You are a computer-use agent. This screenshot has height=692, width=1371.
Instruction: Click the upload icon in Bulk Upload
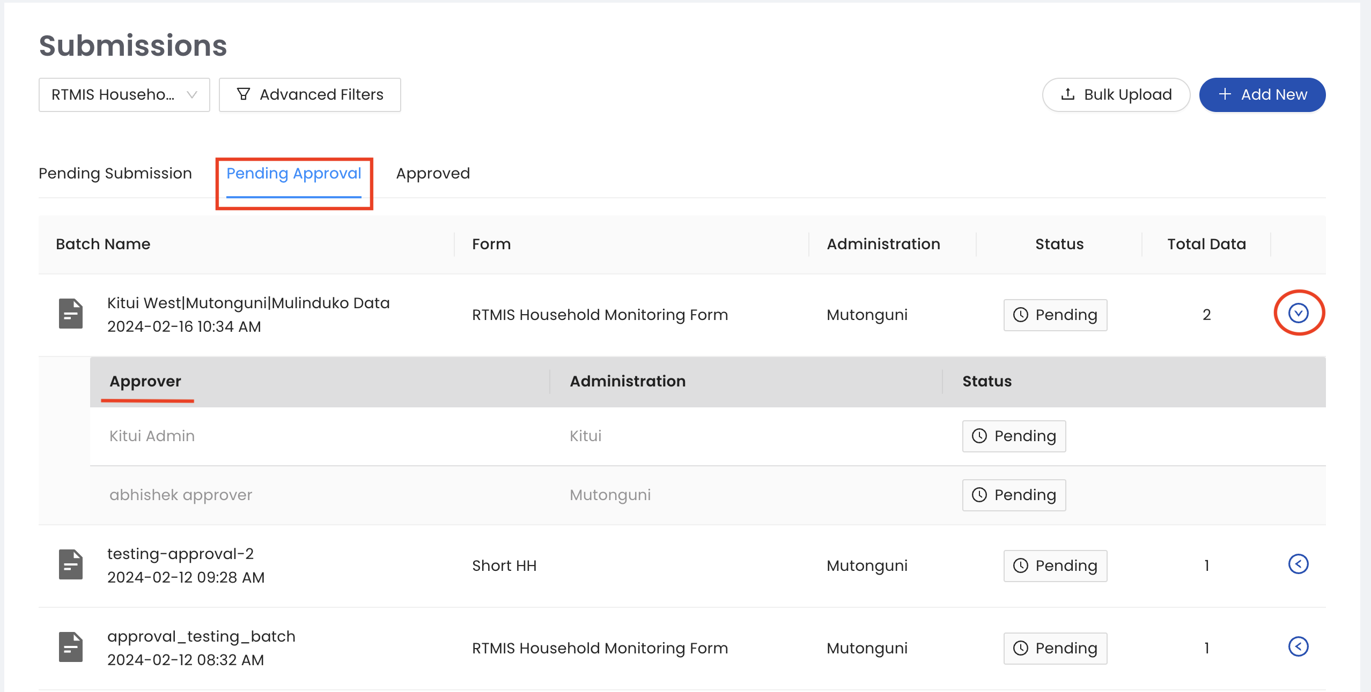(1068, 94)
